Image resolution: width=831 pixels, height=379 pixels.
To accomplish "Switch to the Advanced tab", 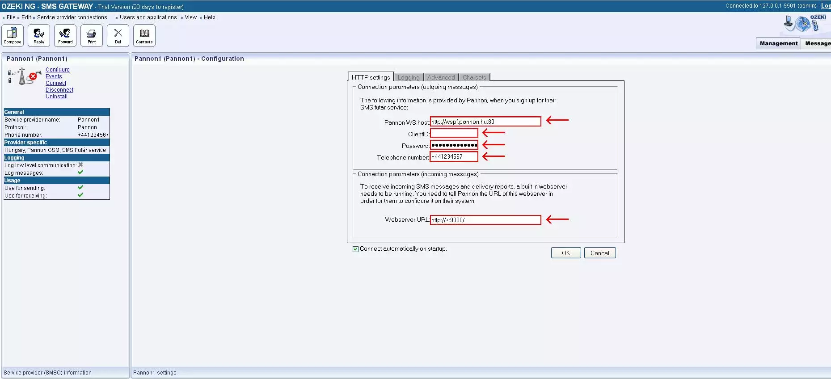I will 441,77.
